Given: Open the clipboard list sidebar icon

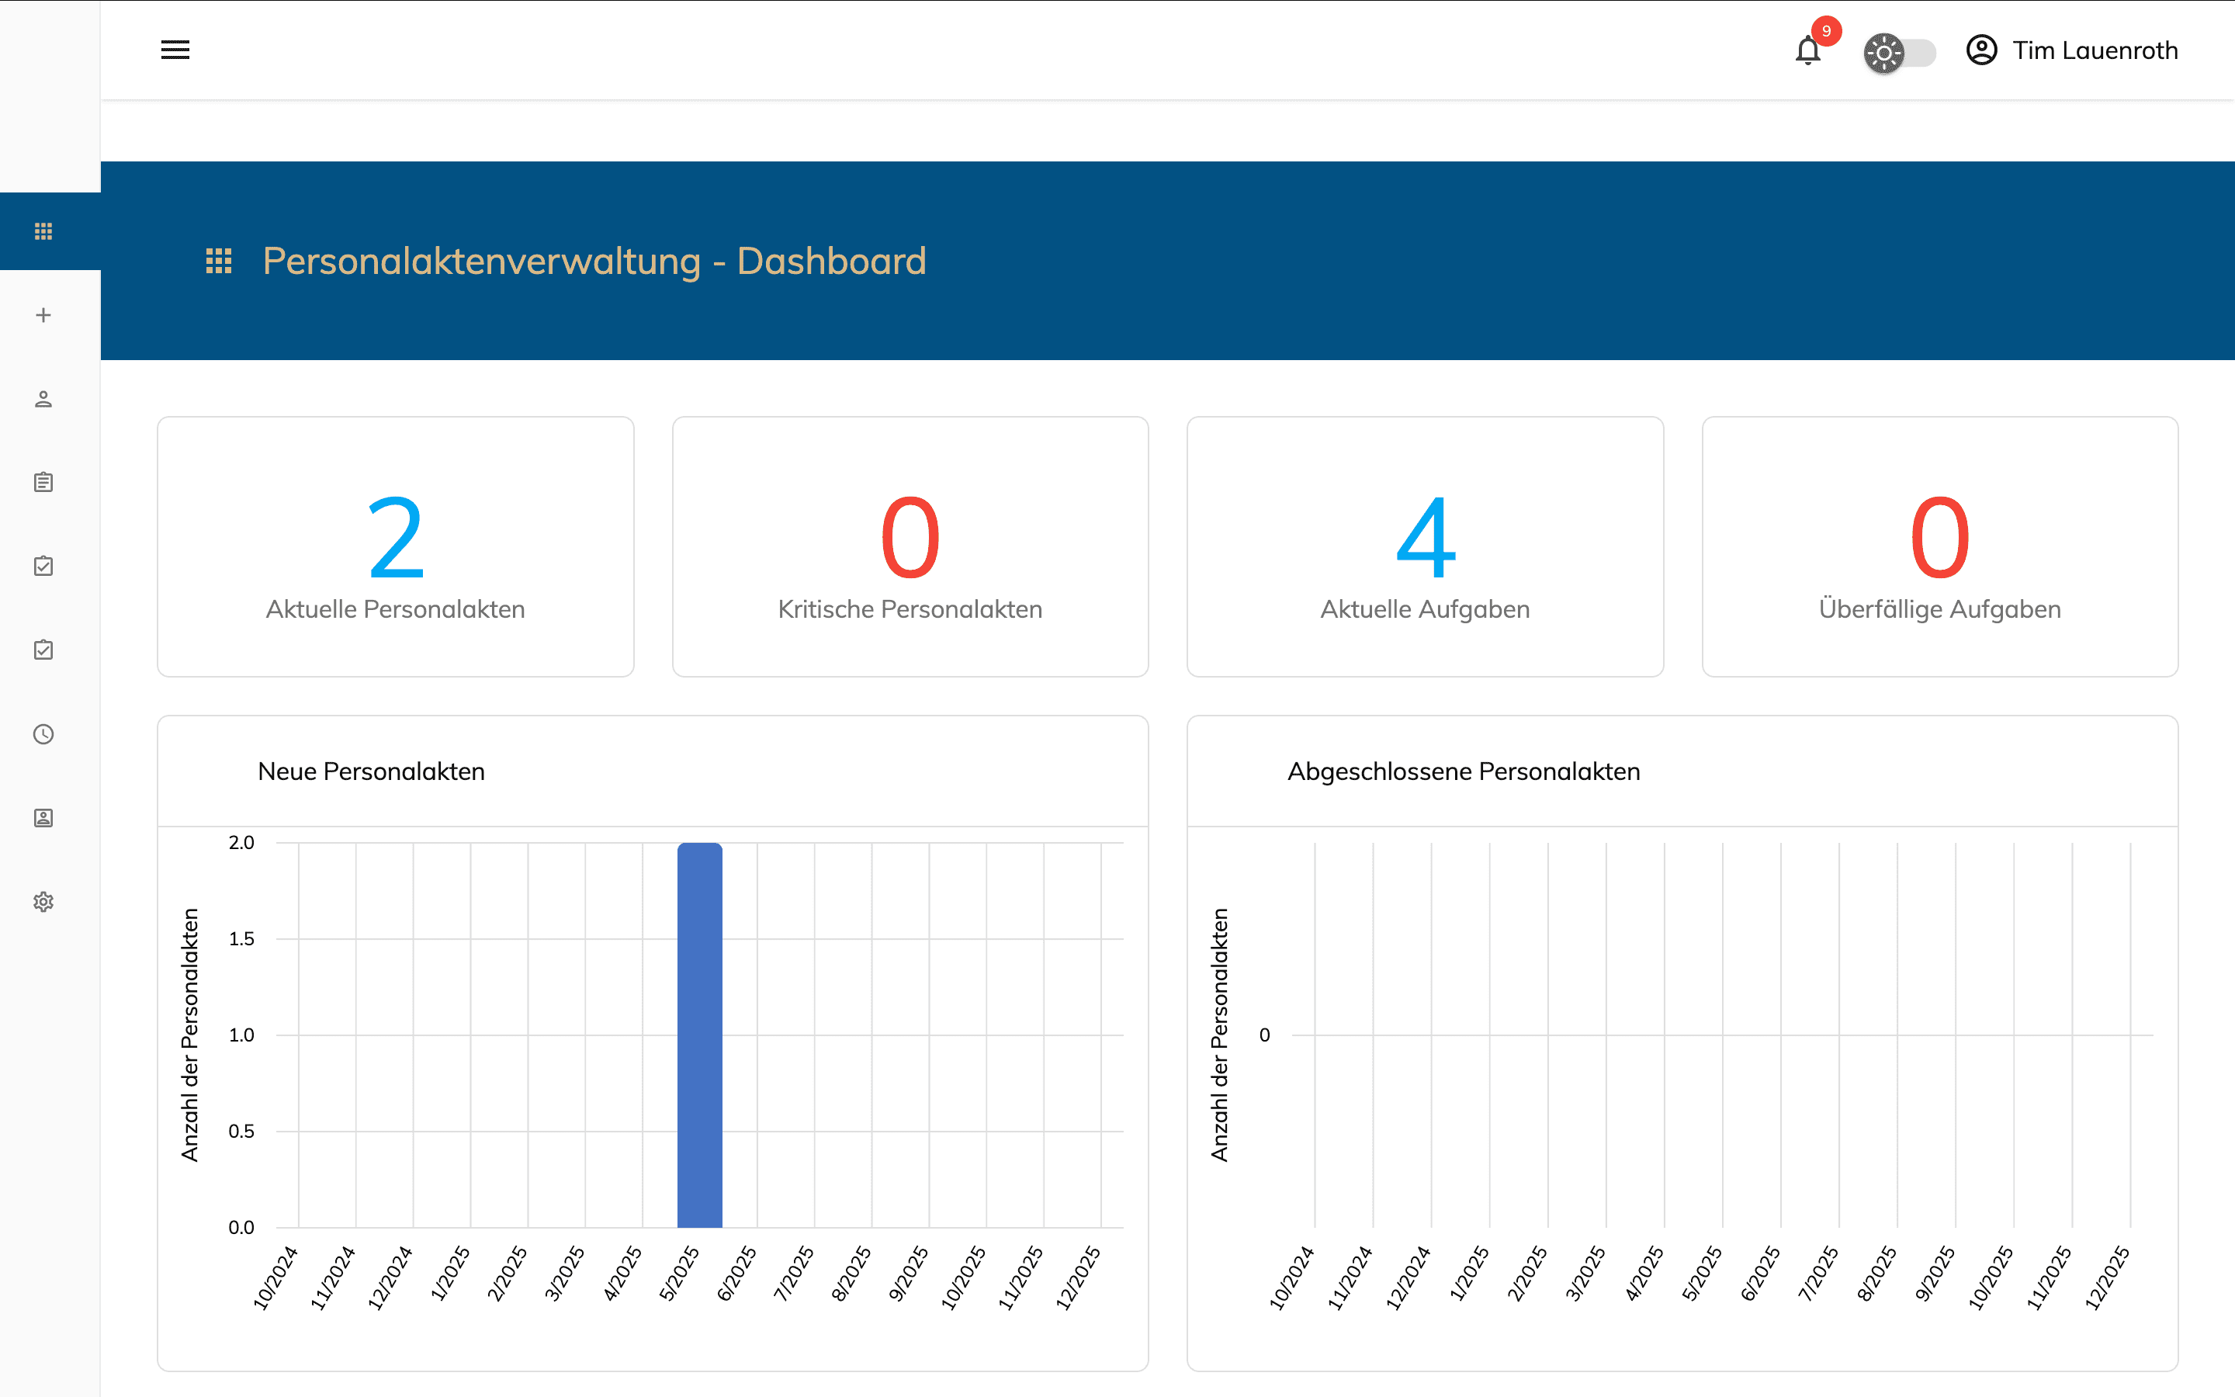Looking at the screenshot, I should coord(43,482).
